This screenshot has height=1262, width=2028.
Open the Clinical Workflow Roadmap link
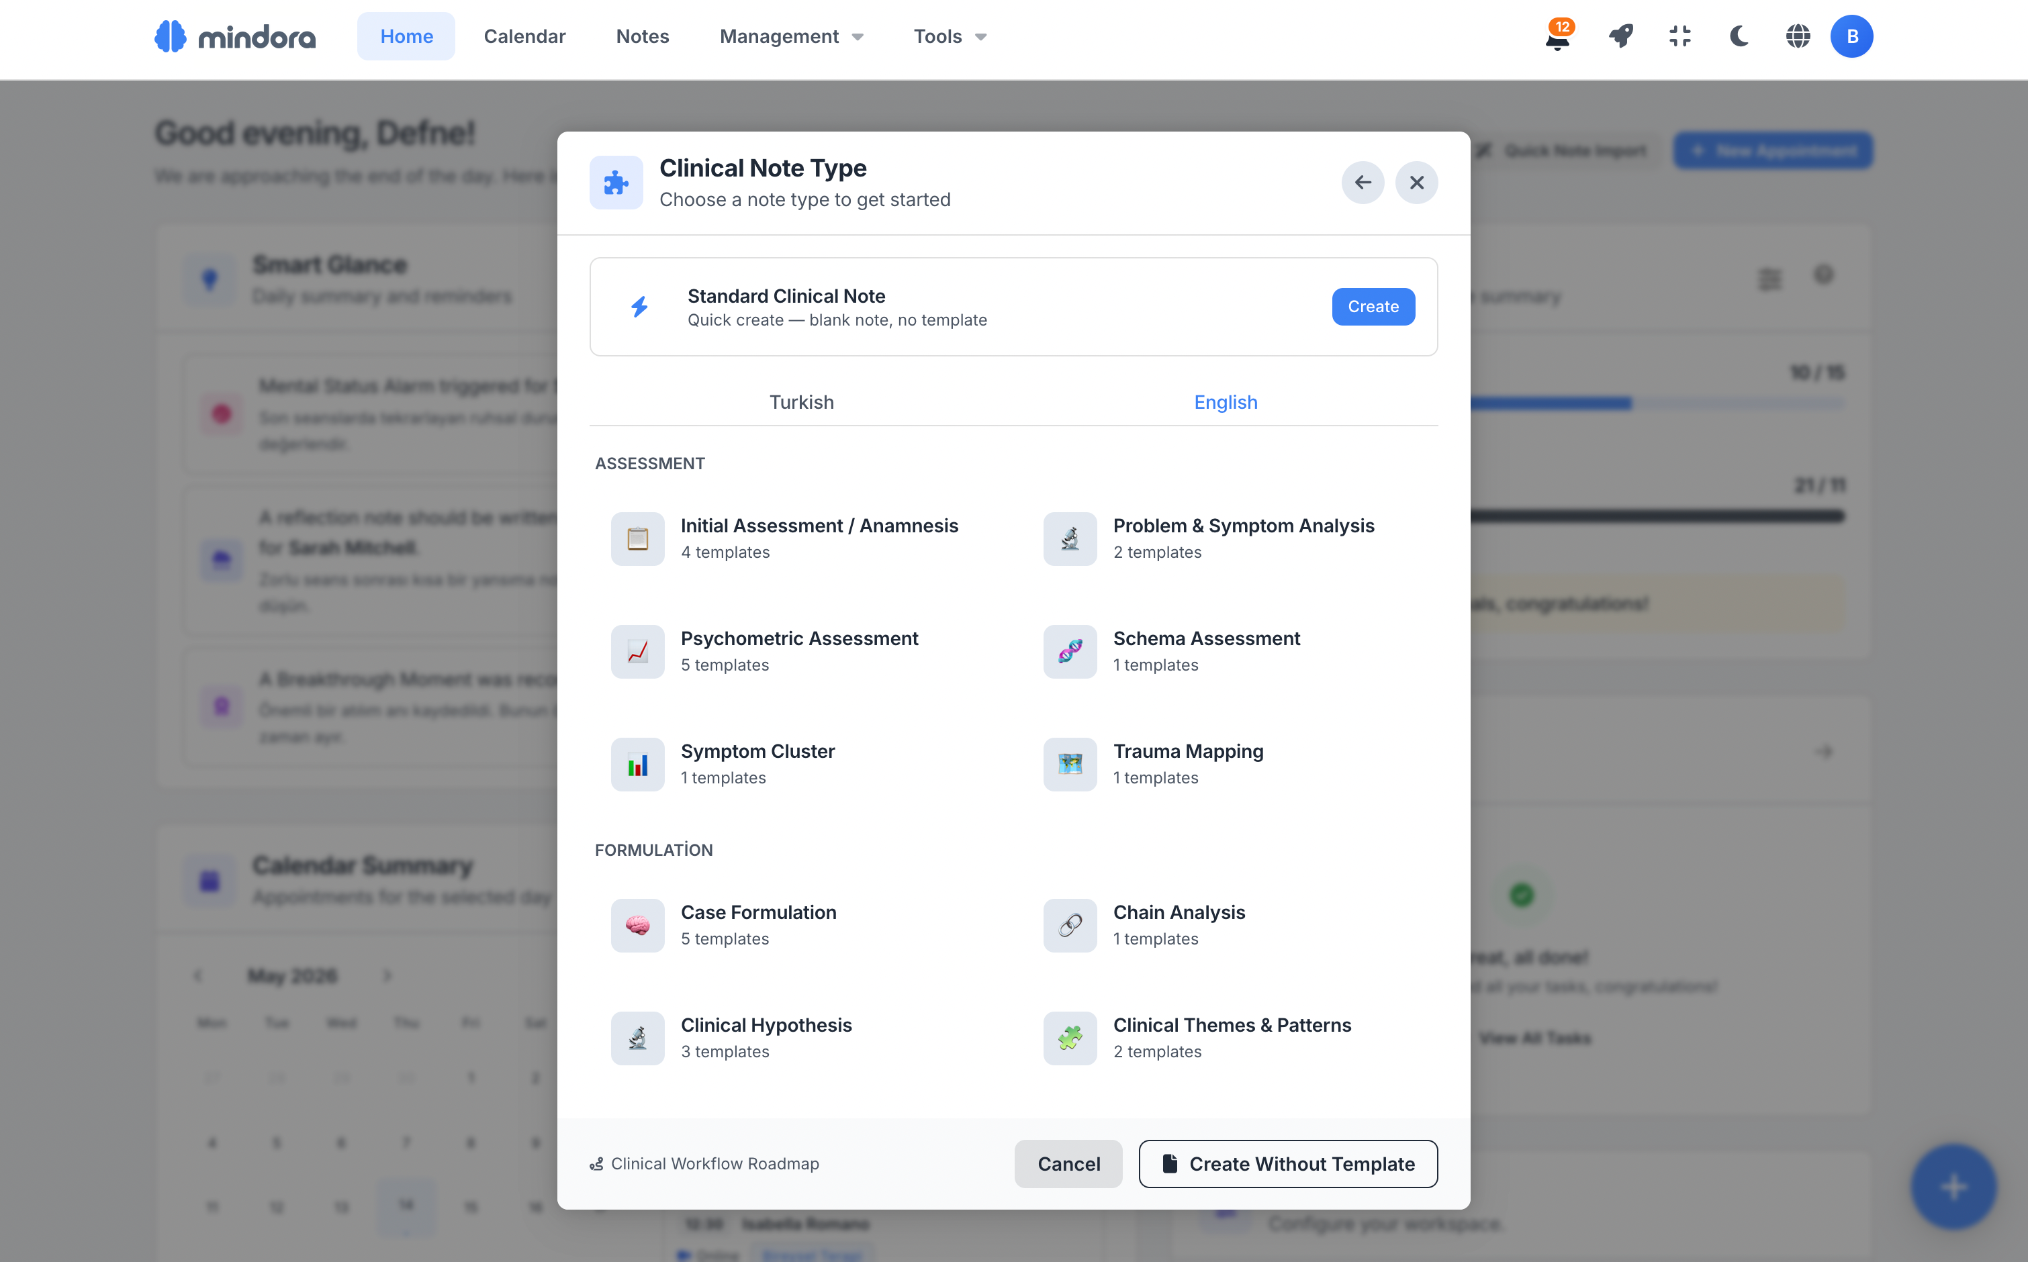click(704, 1163)
